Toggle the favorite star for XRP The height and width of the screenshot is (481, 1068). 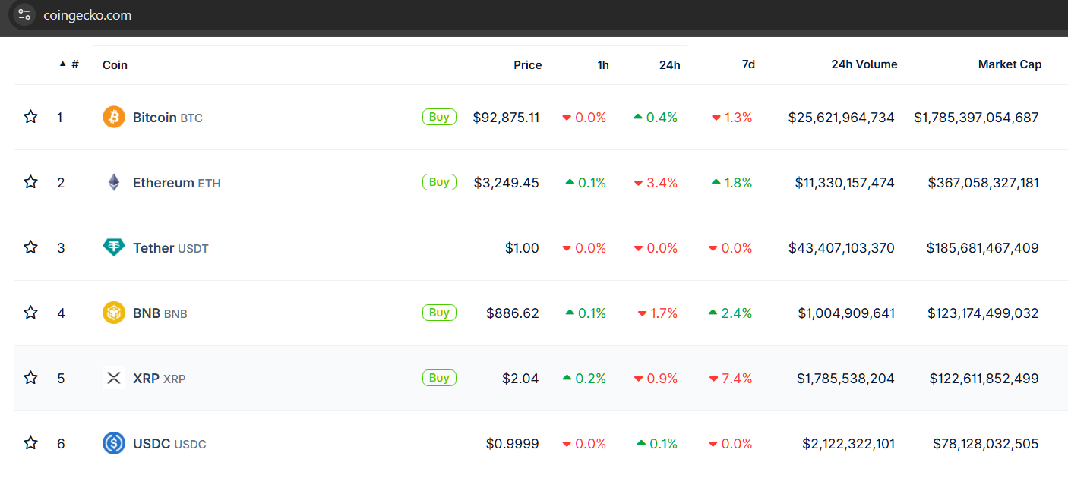click(30, 378)
